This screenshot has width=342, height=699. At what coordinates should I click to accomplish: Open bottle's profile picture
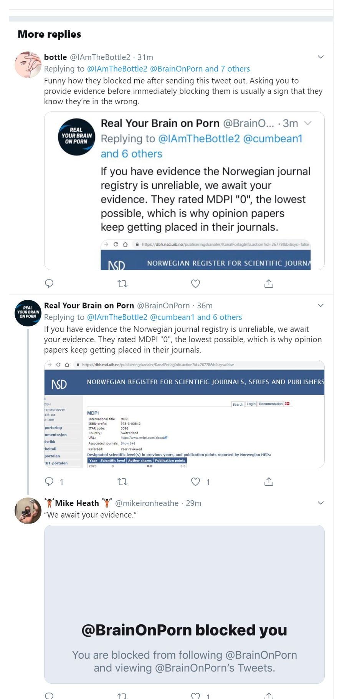pos(28,65)
